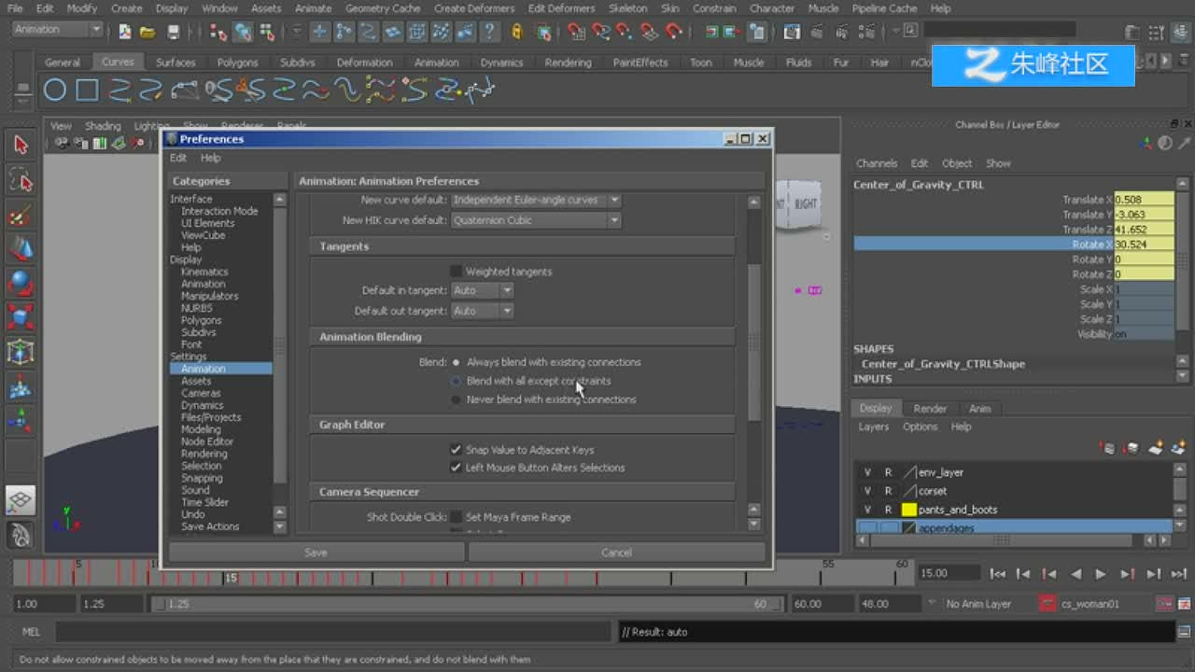Image resolution: width=1195 pixels, height=672 pixels.
Task: Activate the Paint selection tool
Action: [x=20, y=216]
